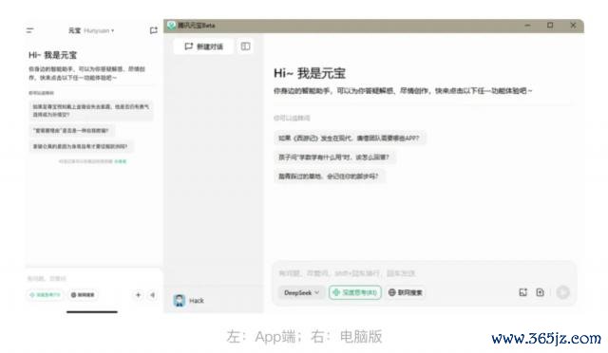608x353 pixels.
Task: Select the 西游记 suggested question
Action: tap(349, 138)
